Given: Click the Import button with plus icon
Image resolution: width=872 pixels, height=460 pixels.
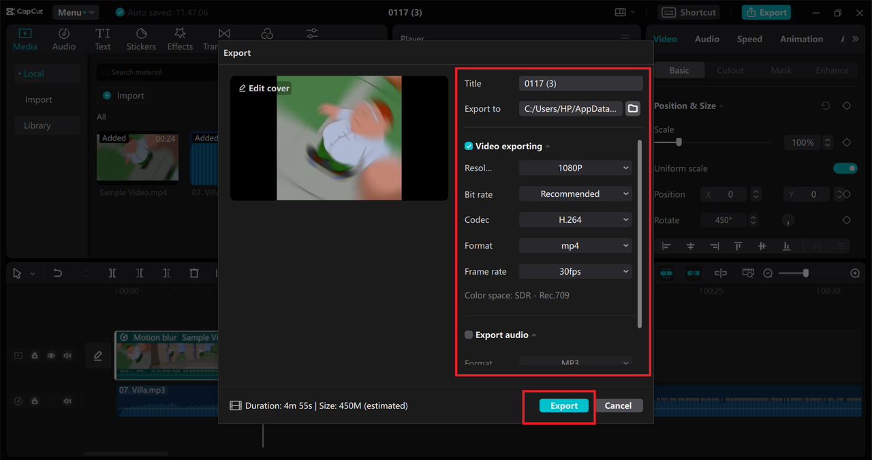Looking at the screenshot, I should [x=124, y=95].
